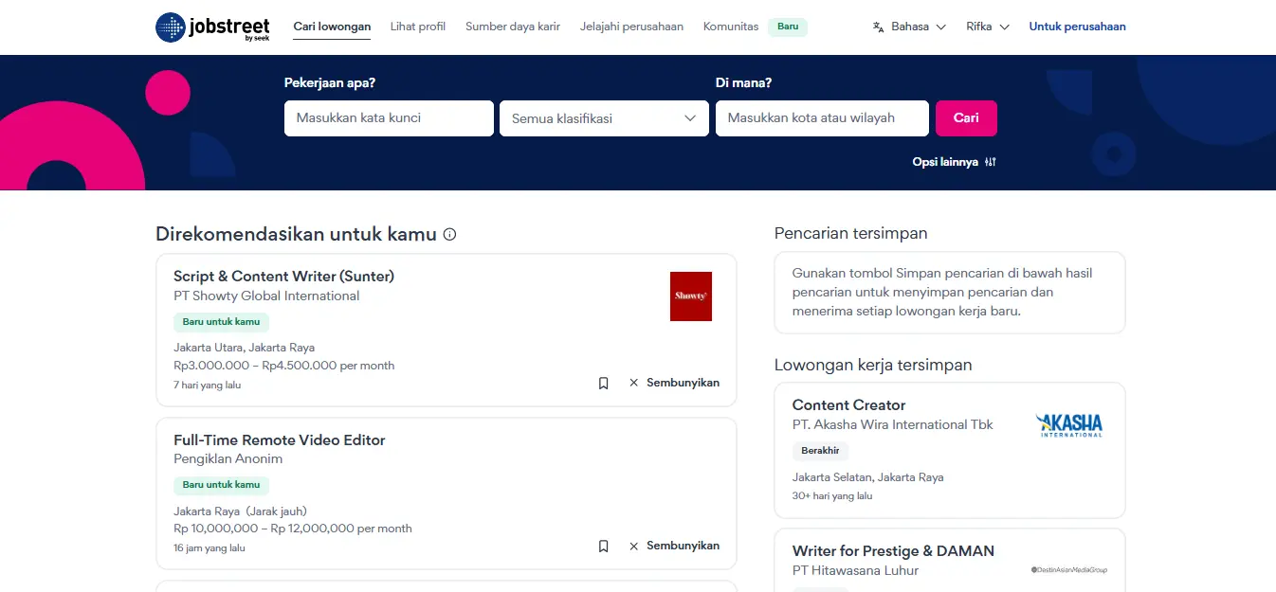1276x592 pixels.
Task: Select the Cari lowongan tab
Action: [332, 27]
